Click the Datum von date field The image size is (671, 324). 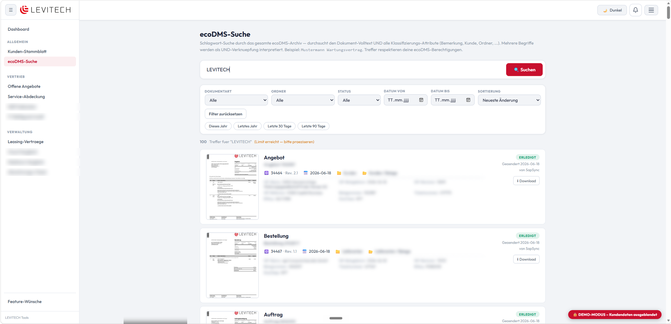tap(405, 100)
